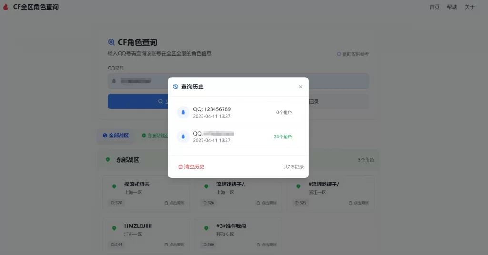This screenshot has height=255, width=488.
Task: Copy the 浙江一区 role via 点击复制
Action: 359,203
